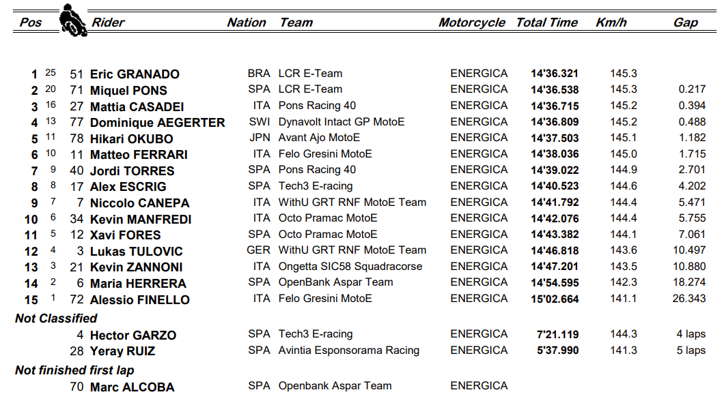Screen dimensions: 722x403
Task: Click the motorcycle rider icon in header
Action: tap(72, 20)
